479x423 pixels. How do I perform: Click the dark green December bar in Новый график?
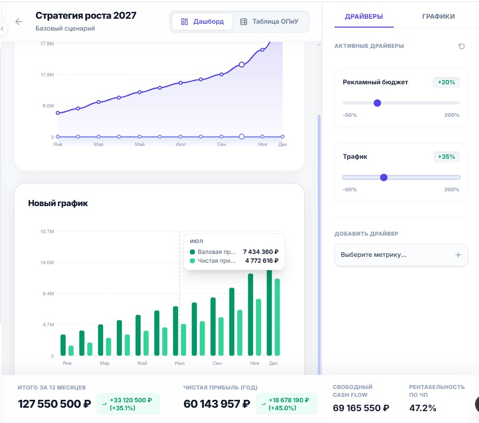(x=269, y=313)
